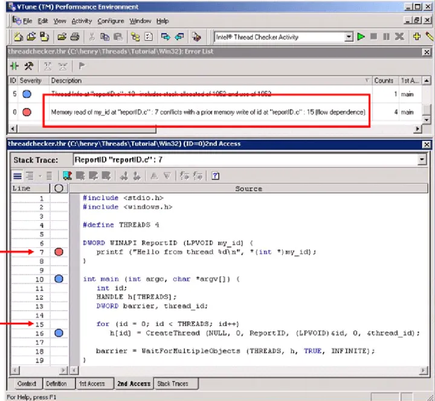Click Error List horizontal scrollbar right arrow

tap(417, 129)
